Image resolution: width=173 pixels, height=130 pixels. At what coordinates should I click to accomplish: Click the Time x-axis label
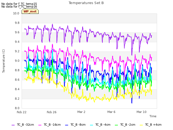153,116
